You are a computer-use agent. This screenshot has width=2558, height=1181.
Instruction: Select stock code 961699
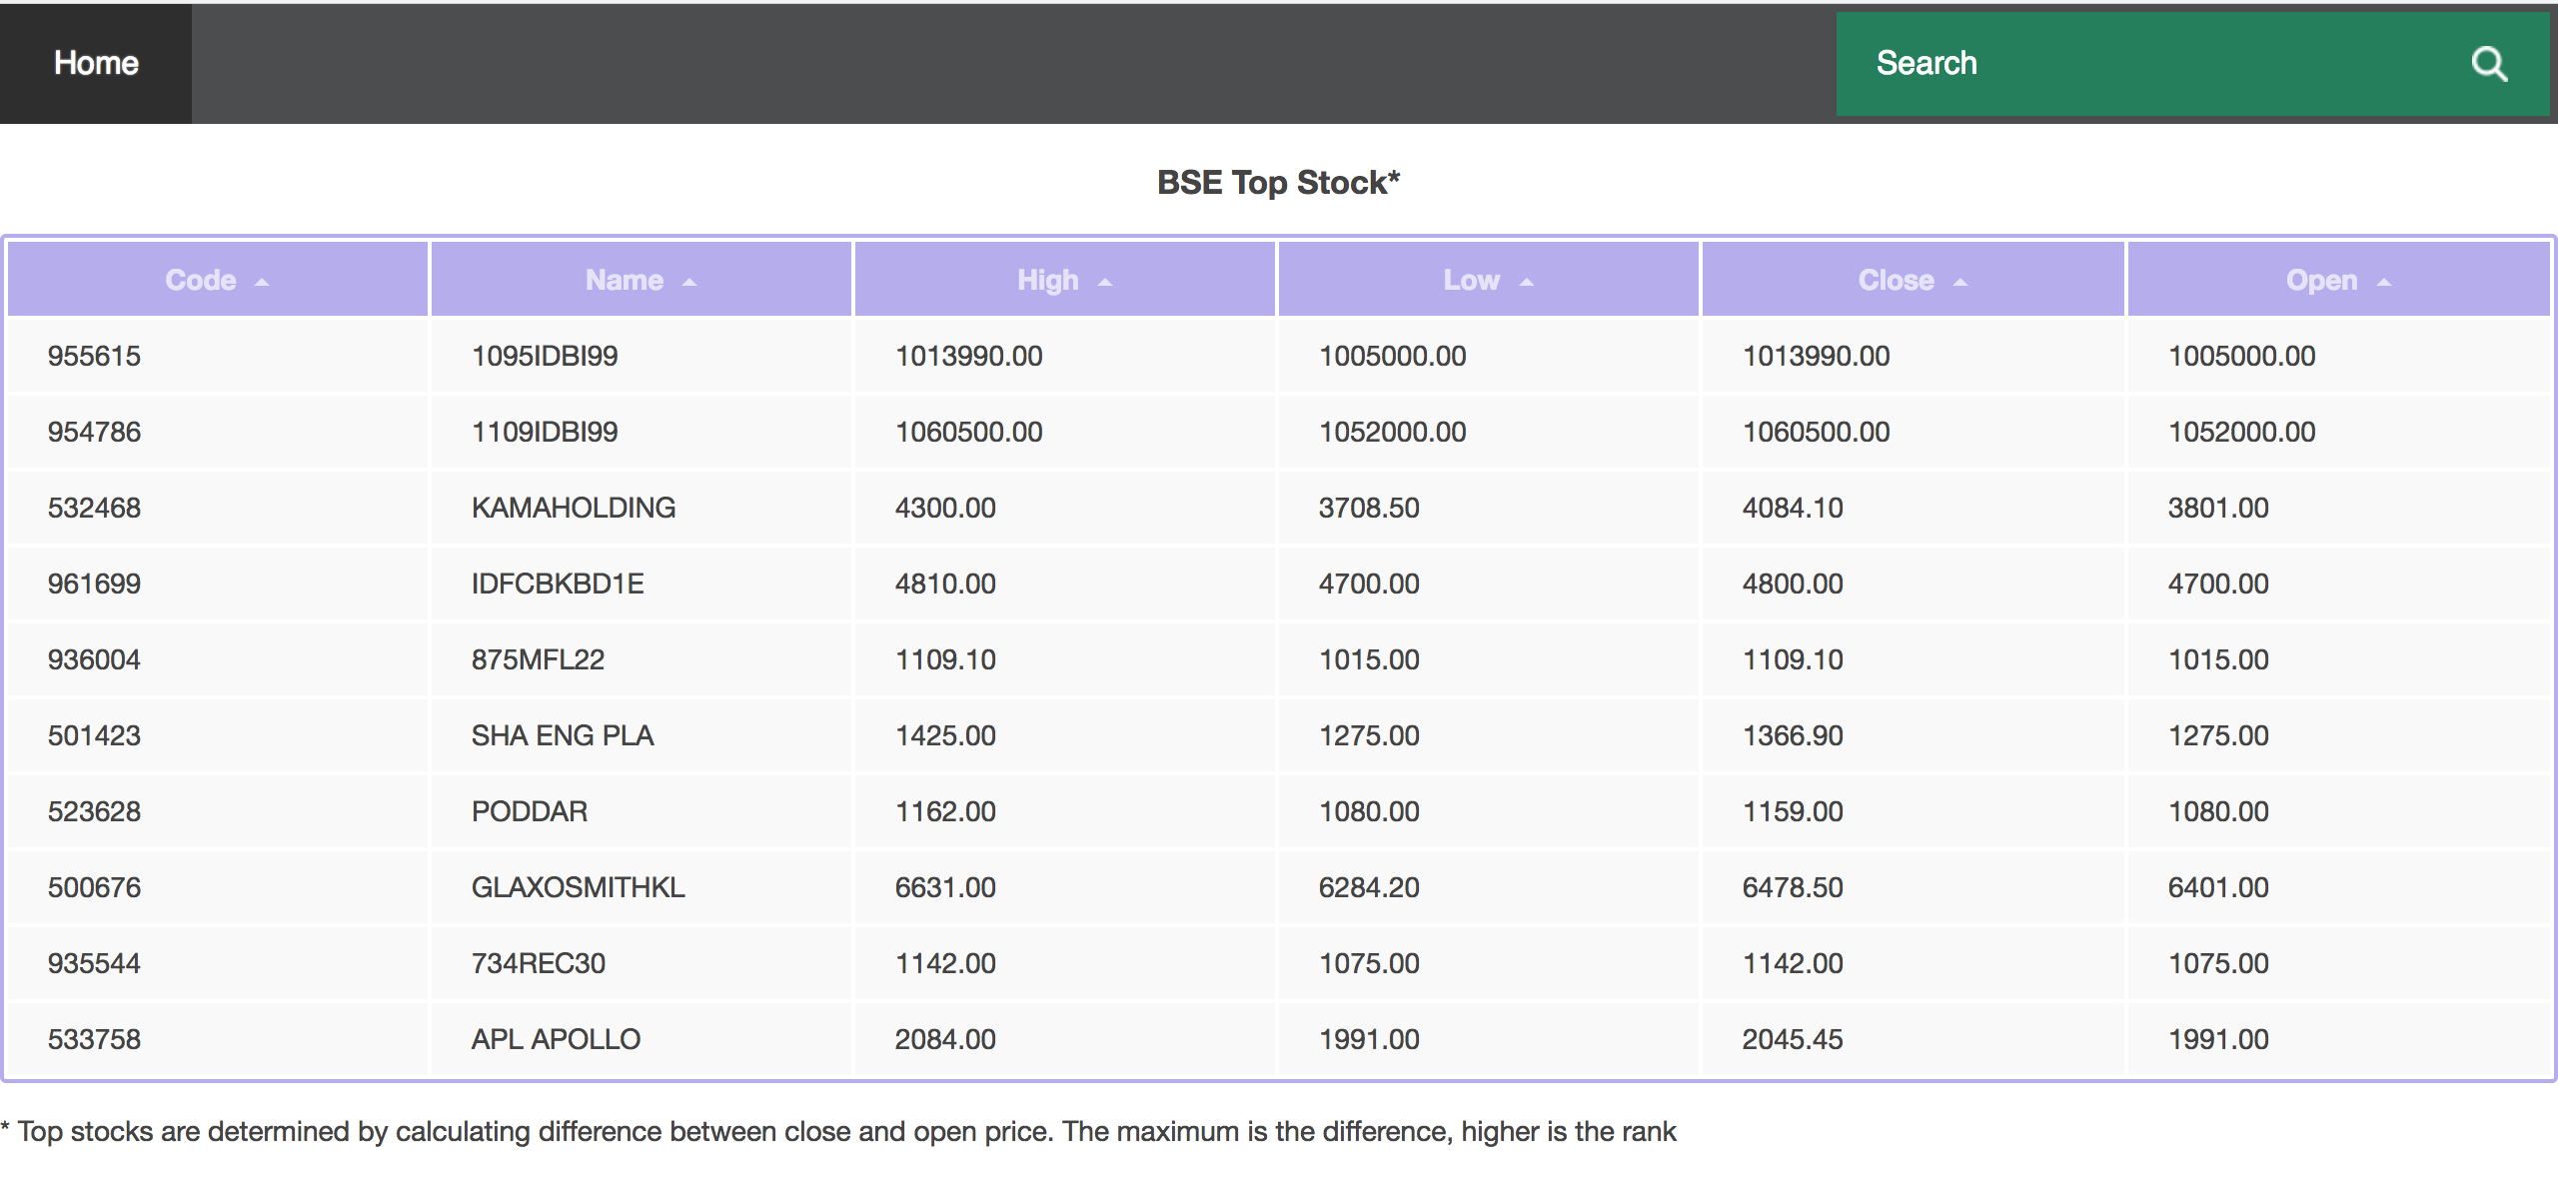[94, 584]
